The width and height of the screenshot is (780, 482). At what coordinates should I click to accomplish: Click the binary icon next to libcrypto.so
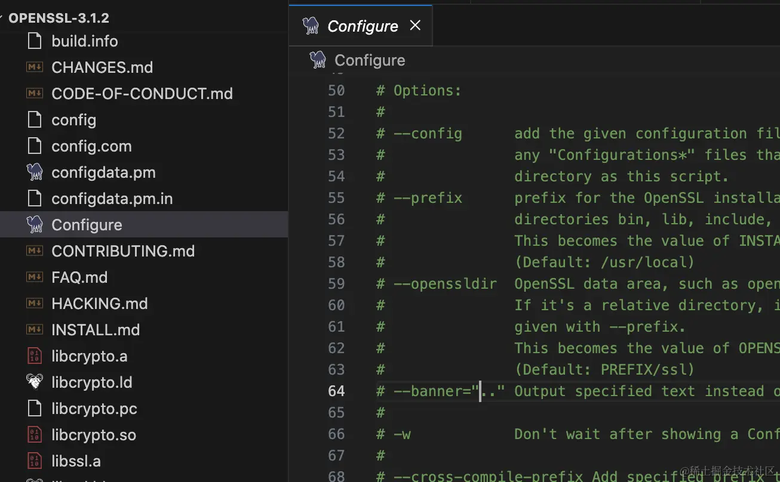point(35,435)
